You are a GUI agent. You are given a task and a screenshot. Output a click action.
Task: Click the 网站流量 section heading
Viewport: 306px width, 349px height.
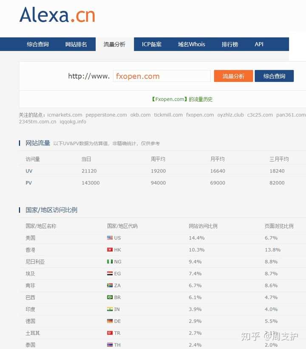coord(38,143)
